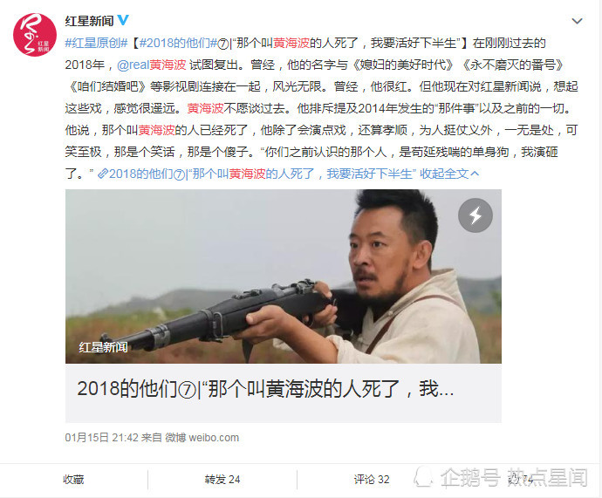Click the like count button
Image resolution: width=602 pixels, height=498 pixels.
(520, 480)
